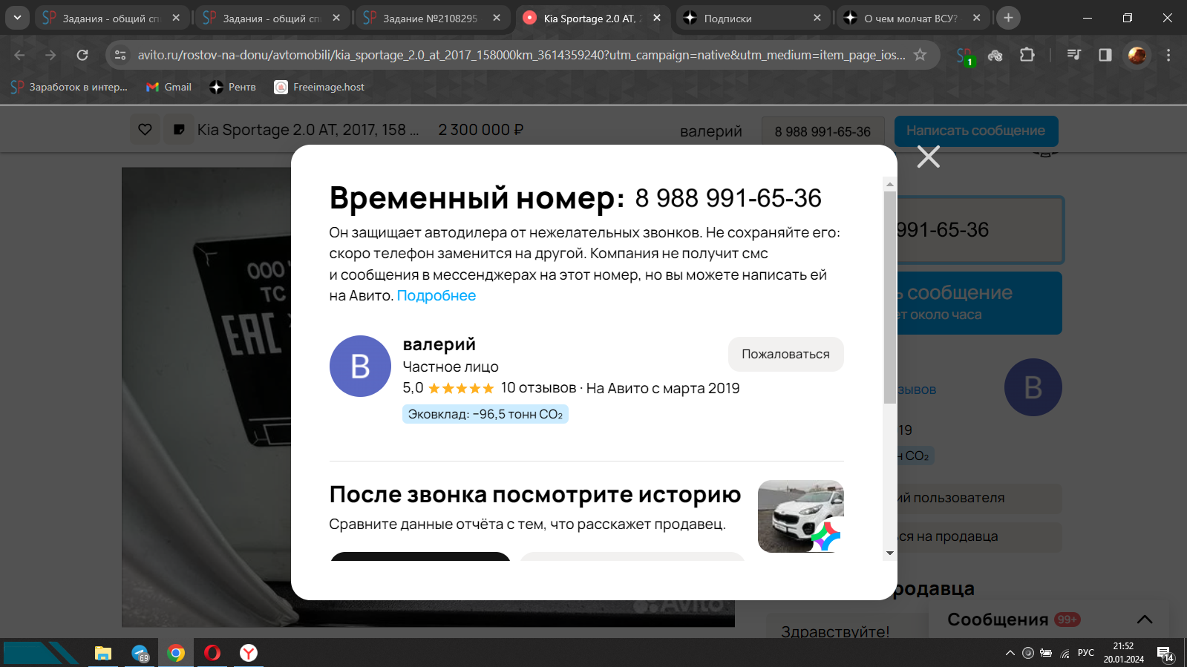Screen dimensions: 1187x667
Task: Close the Kia Sportage tab
Action: [x=656, y=18]
